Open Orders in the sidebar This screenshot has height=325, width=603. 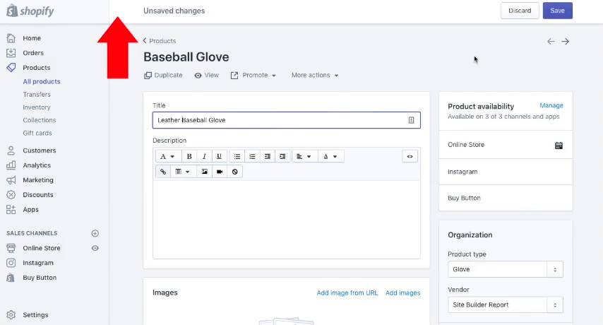pyautogui.click(x=32, y=53)
